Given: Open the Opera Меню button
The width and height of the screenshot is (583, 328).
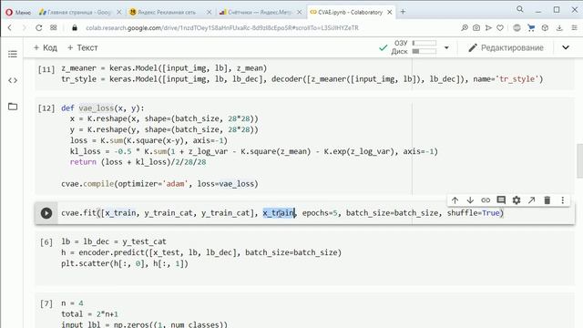Looking at the screenshot, I should [18, 12].
